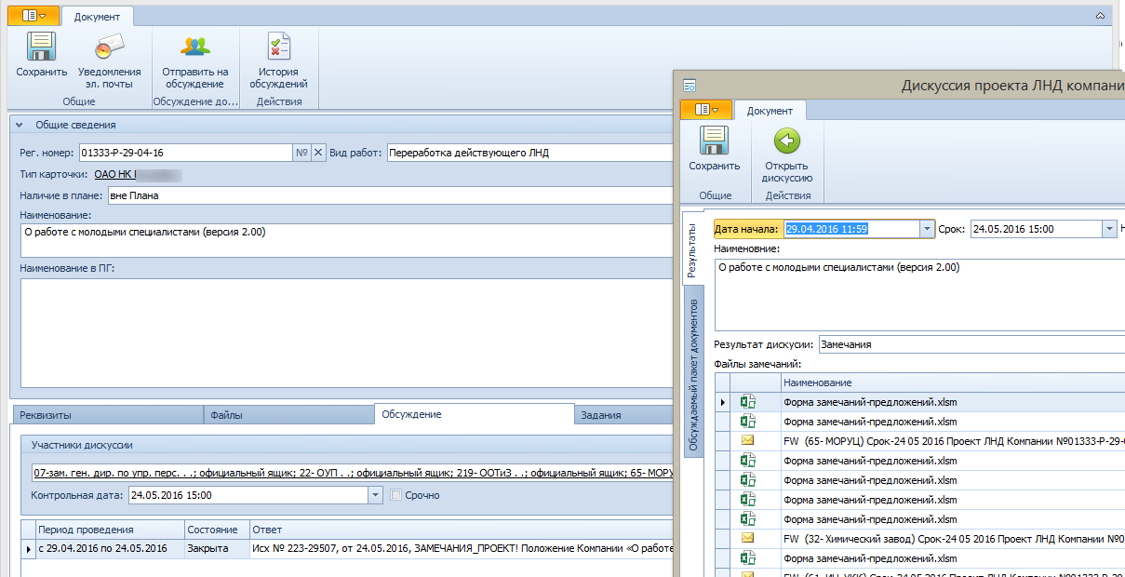Viewport: 1125px width, 577px height.
Task: Click the envelope icon in the МОРУЦ row
Action: pos(747,440)
